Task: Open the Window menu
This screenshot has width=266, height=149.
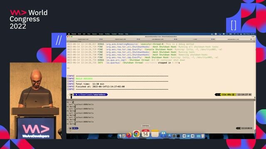Action: (x=121, y=34)
